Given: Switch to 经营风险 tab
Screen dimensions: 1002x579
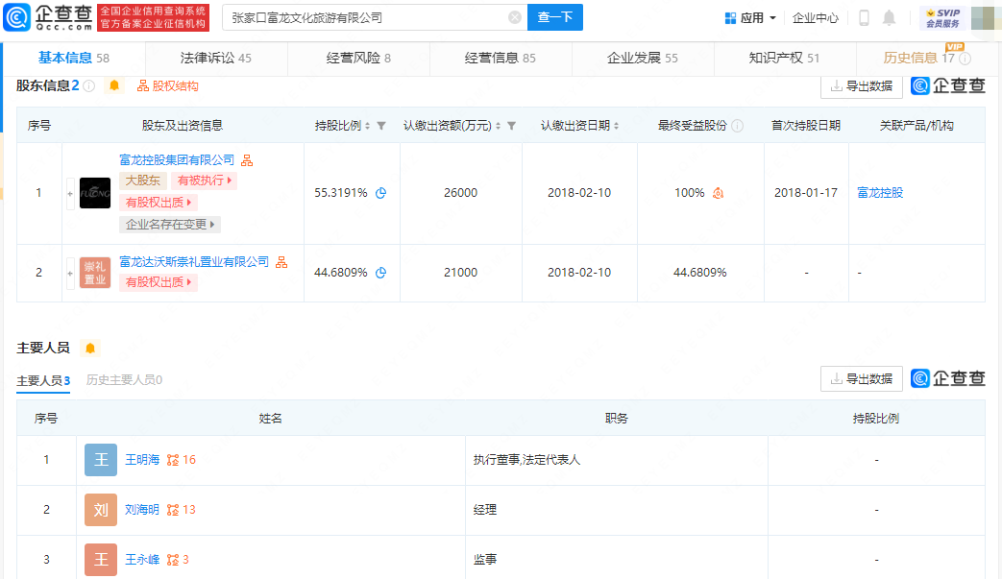Looking at the screenshot, I should 358,58.
